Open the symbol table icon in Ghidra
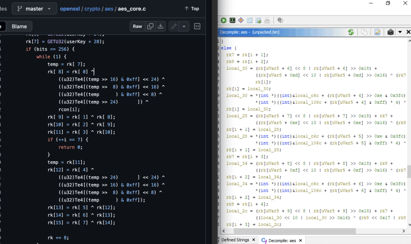This screenshot has height=244, width=411. coord(250,20)
